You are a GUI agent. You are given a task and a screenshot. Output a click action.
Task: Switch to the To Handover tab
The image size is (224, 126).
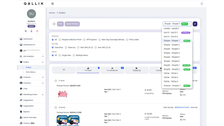tap(112, 69)
